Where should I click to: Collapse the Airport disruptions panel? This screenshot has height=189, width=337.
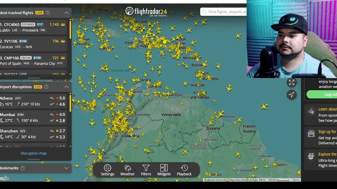click(x=67, y=87)
